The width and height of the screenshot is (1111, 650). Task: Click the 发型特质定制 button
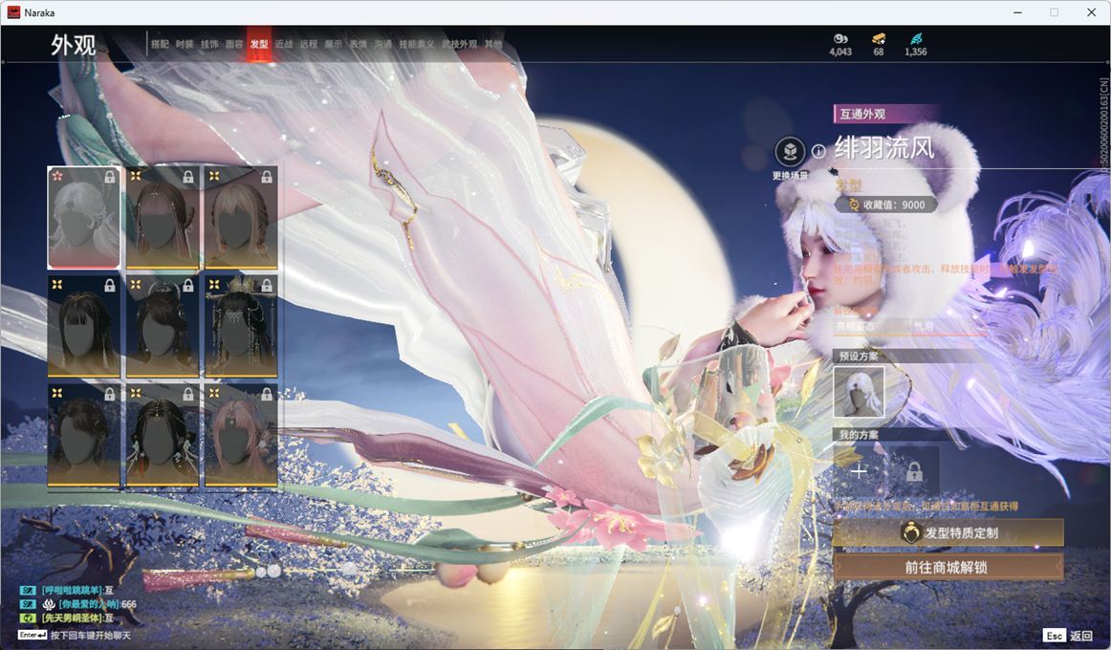(x=948, y=532)
